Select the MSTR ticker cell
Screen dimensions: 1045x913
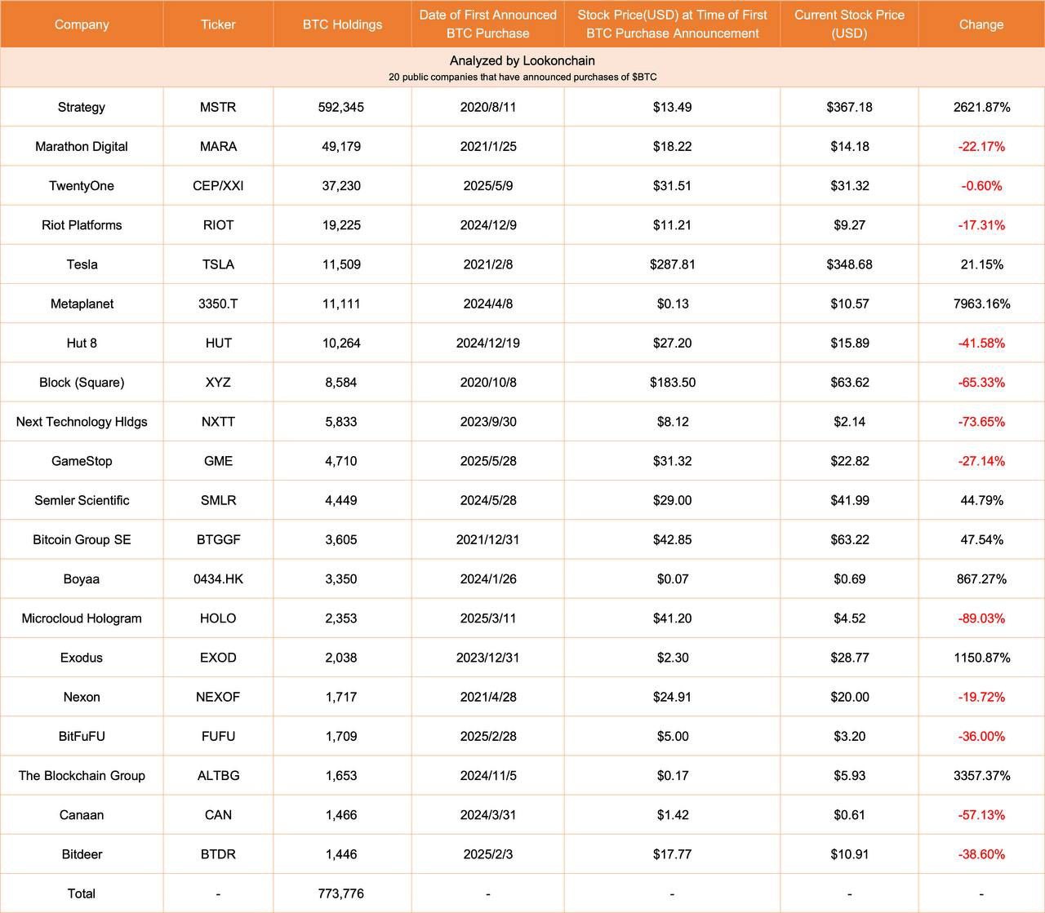click(218, 107)
